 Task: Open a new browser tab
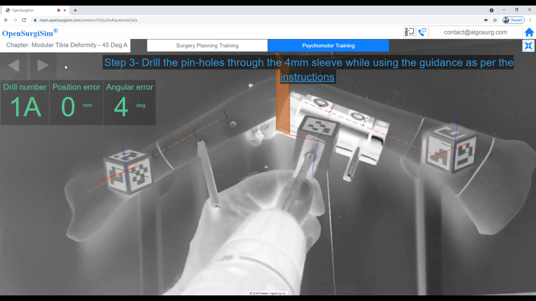(75, 10)
